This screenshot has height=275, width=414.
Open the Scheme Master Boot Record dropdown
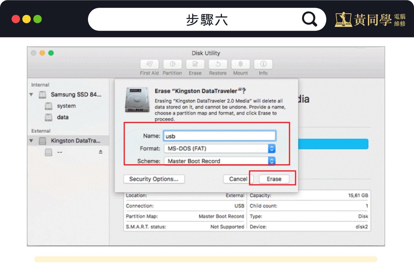[x=220, y=161]
